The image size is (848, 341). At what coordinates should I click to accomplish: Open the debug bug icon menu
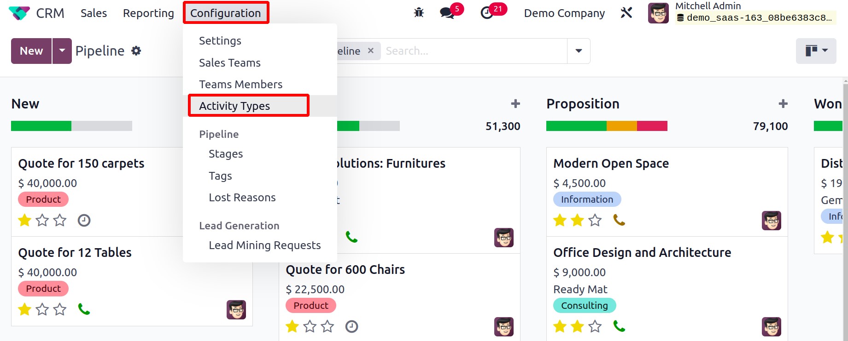tap(419, 13)
